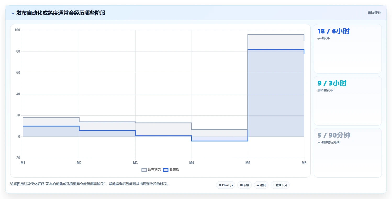392x199 pixels.
Task: Click the icon inside the Chart.js tag
Action: pyautogui.click(x=220, y=185)
